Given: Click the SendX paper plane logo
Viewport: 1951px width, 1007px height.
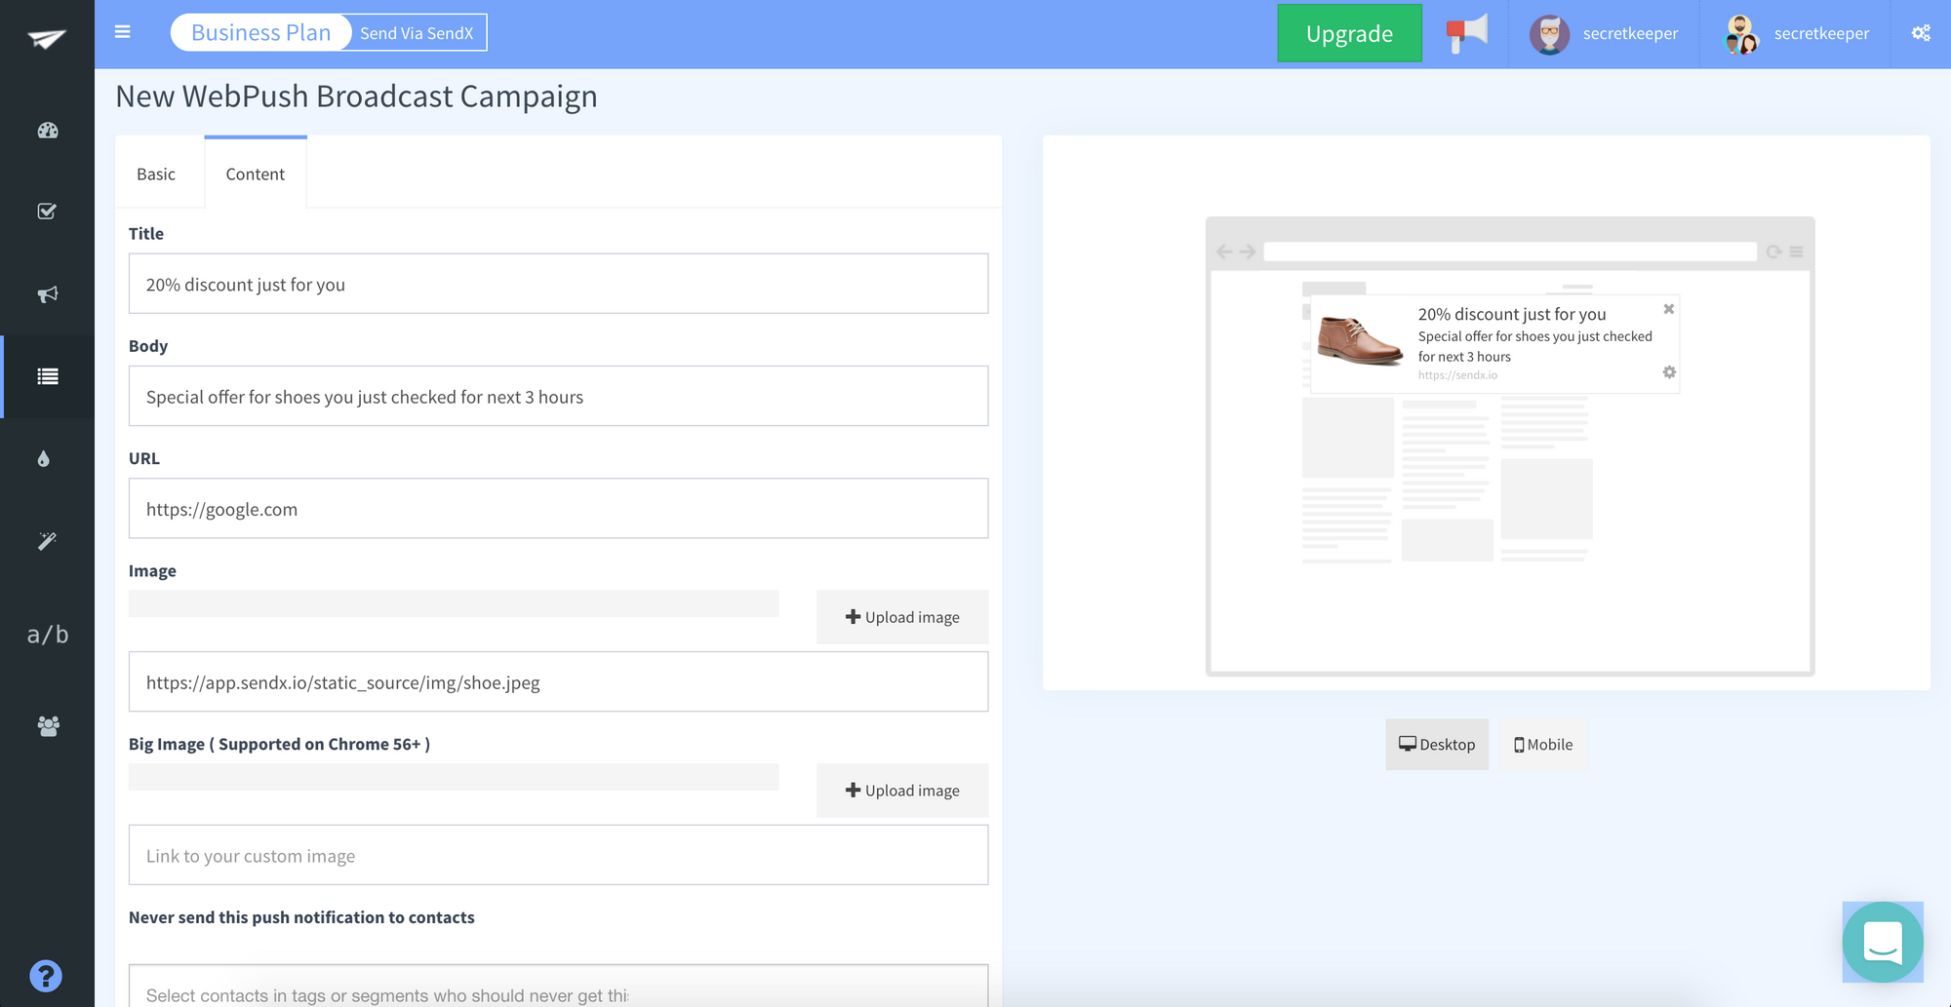Looking at the screenshot, I should coord(47,38).
